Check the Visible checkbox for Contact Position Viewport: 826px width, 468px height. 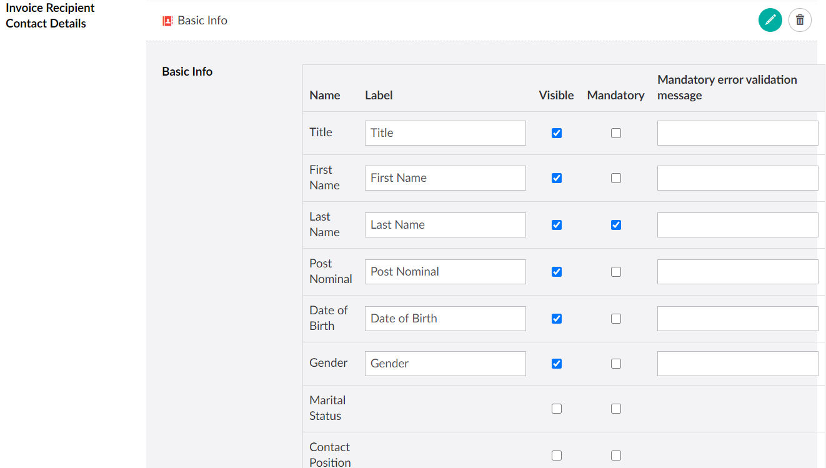[x=556, y=455]
